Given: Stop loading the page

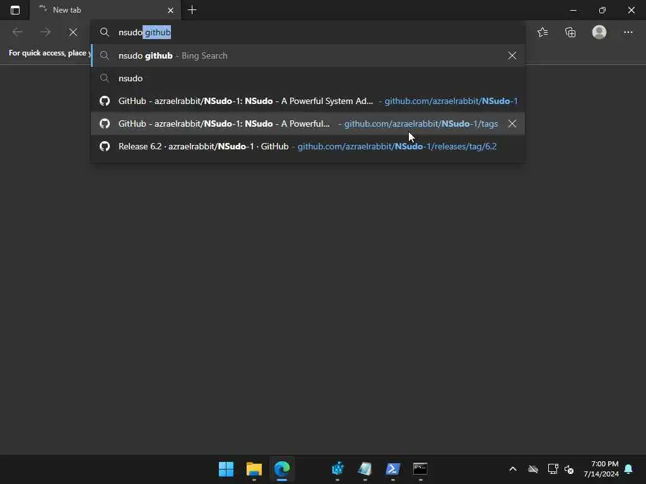Looking at the screenshot, I should (x=73, y=32).
